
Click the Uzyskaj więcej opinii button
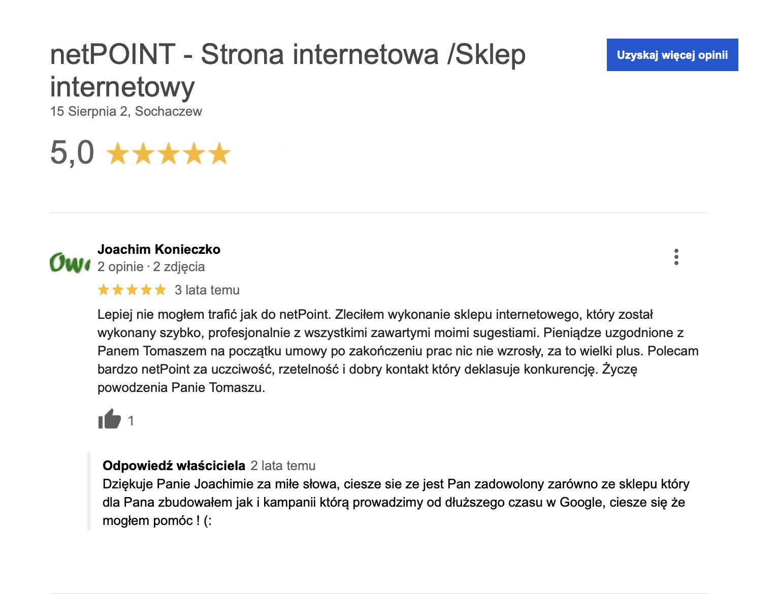pyautogui.click(x=672, y=55)
